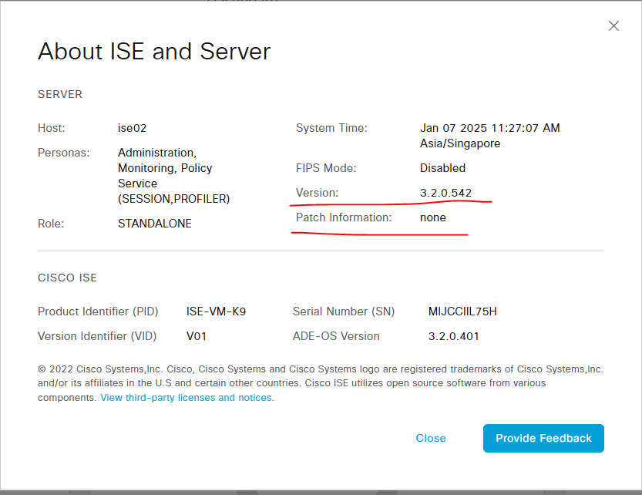Select the VID value V01
This screenshot has width=642, height=495.
pos(196,336)
